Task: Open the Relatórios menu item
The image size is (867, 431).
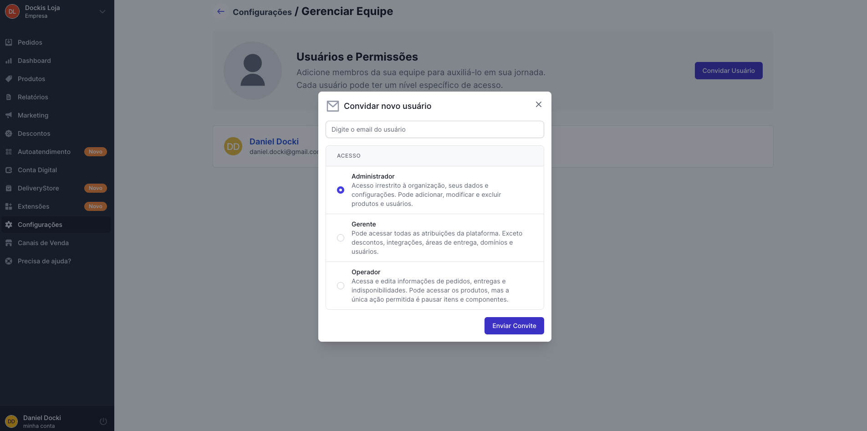Action: click(33, 97)
